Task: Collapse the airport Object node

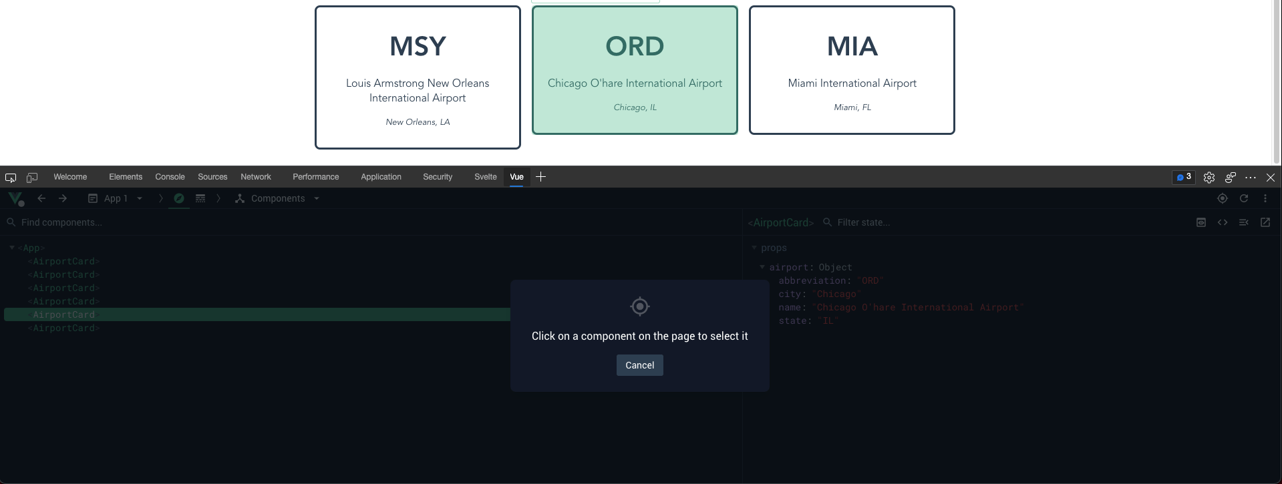Action: click(x=762, y=267)
